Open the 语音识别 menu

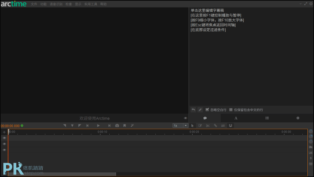[56, 4]
